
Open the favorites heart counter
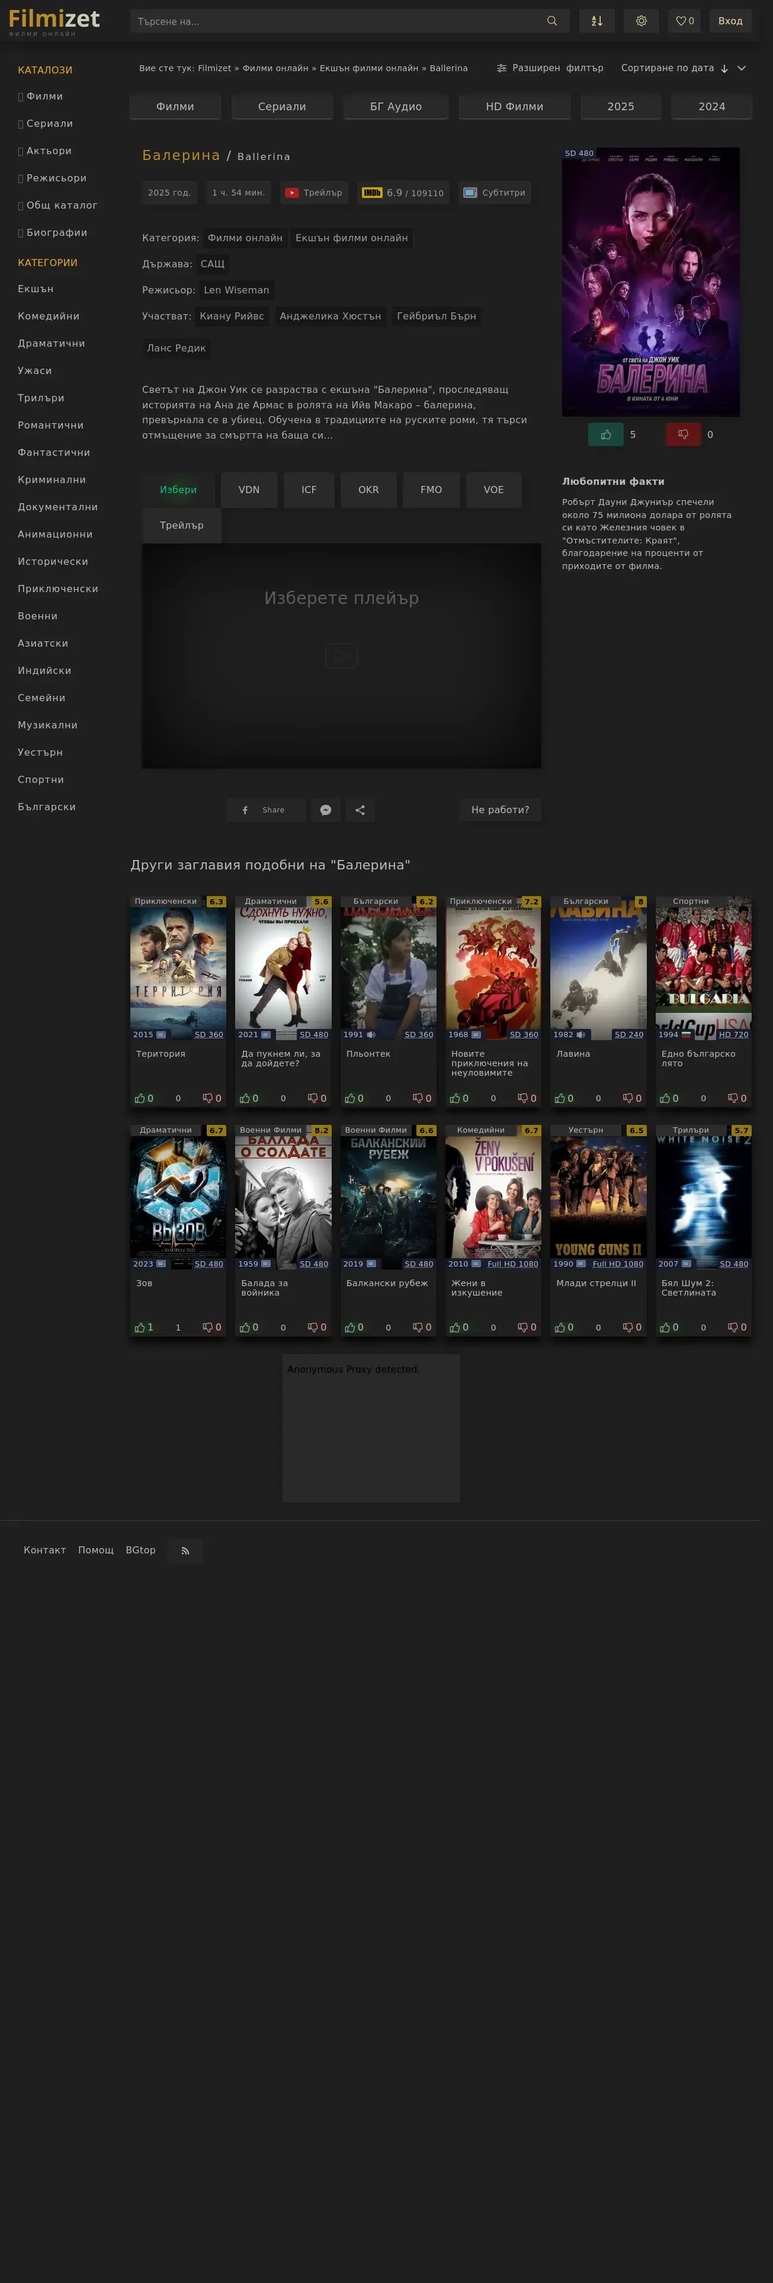point(685,21)
